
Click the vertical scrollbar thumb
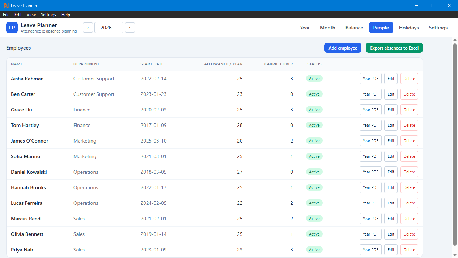click(455, 144)
